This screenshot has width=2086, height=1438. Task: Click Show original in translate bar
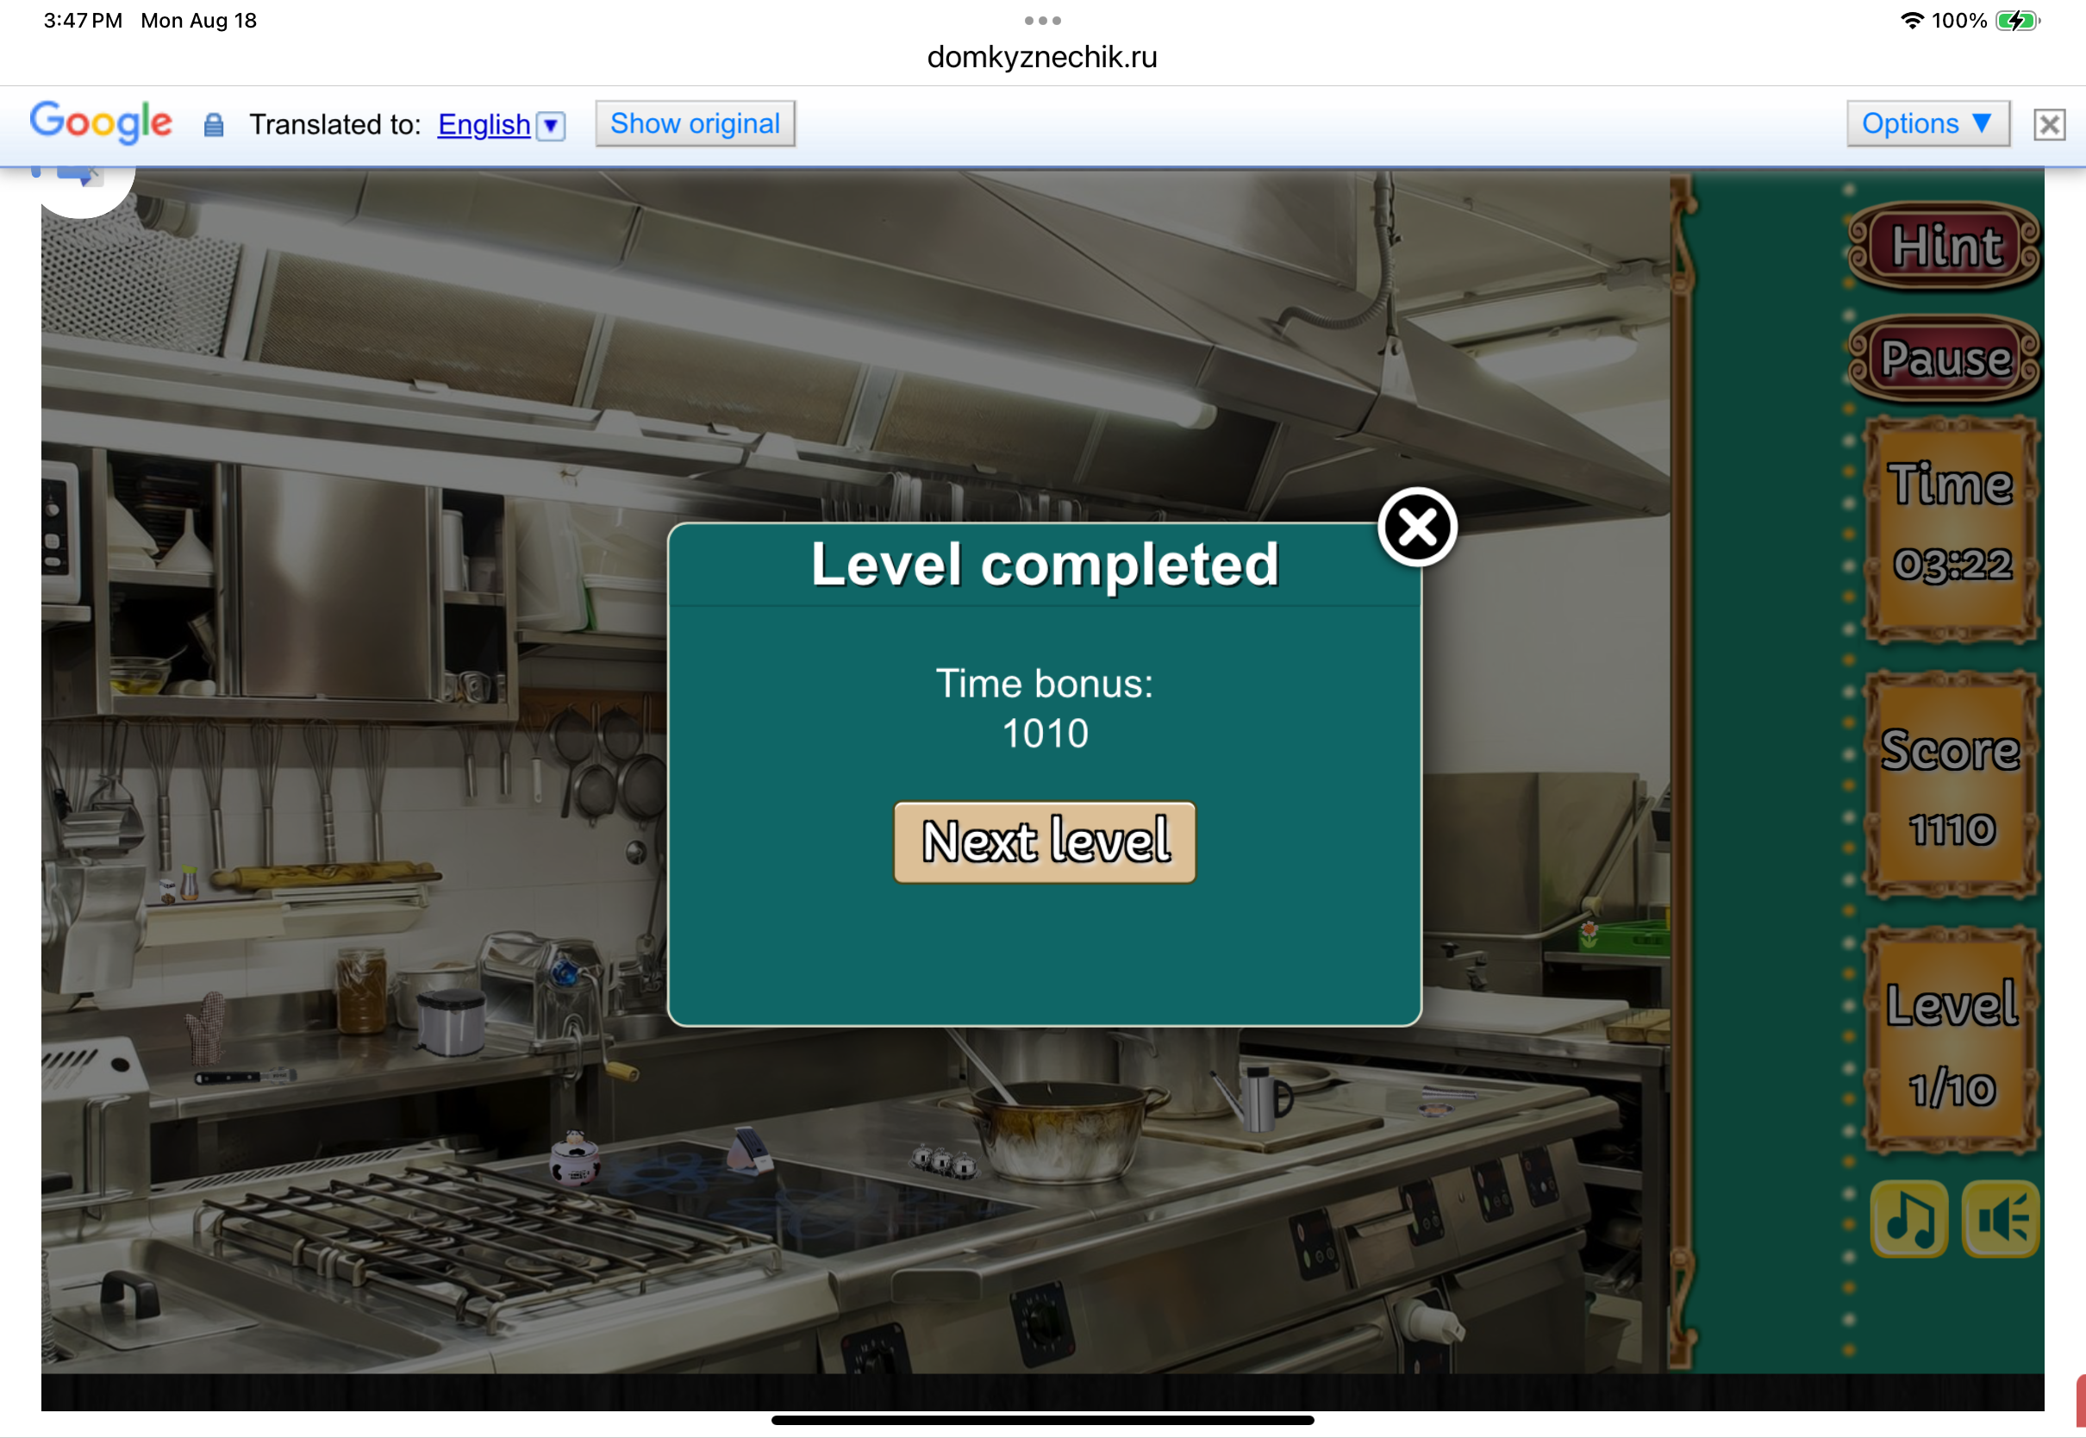695,123
